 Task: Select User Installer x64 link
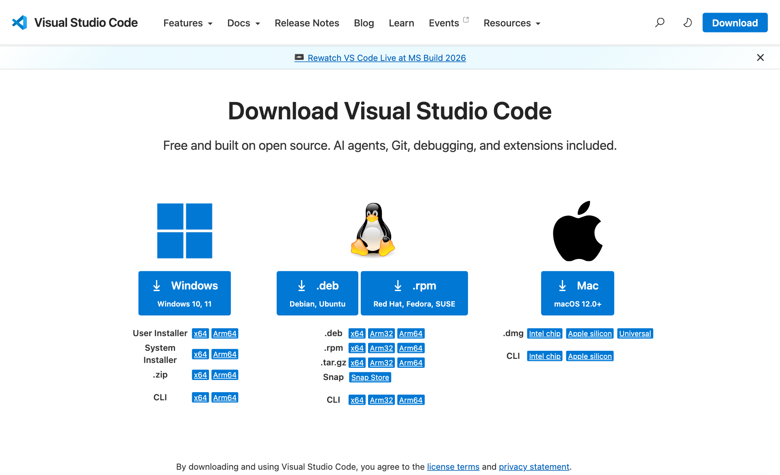(200, 333)
